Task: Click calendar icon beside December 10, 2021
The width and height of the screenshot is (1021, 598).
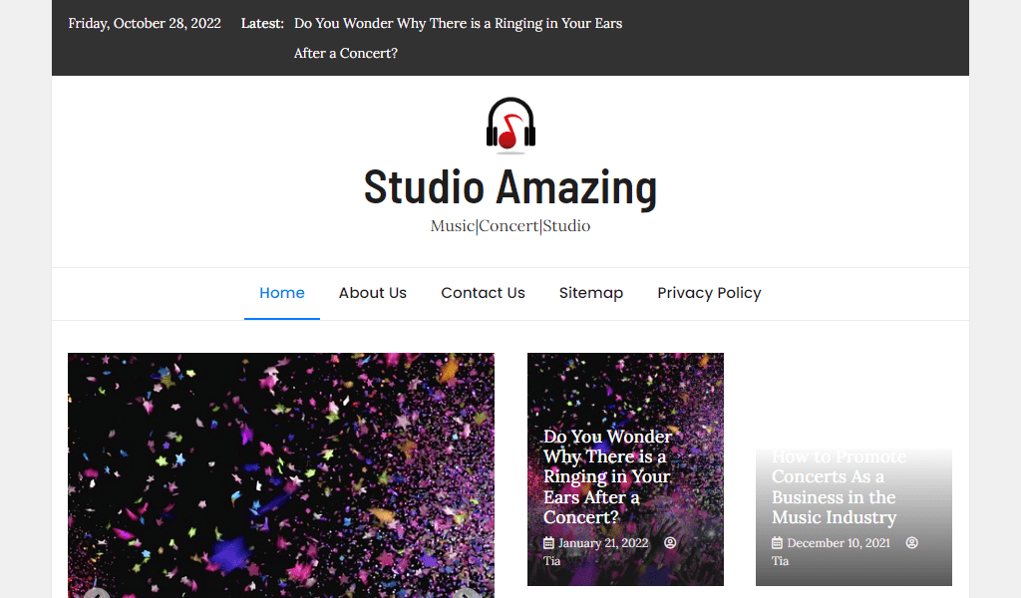Action: pyautogui.click(x=777, y=543)
